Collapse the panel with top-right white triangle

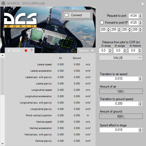(x=143, y=3)
